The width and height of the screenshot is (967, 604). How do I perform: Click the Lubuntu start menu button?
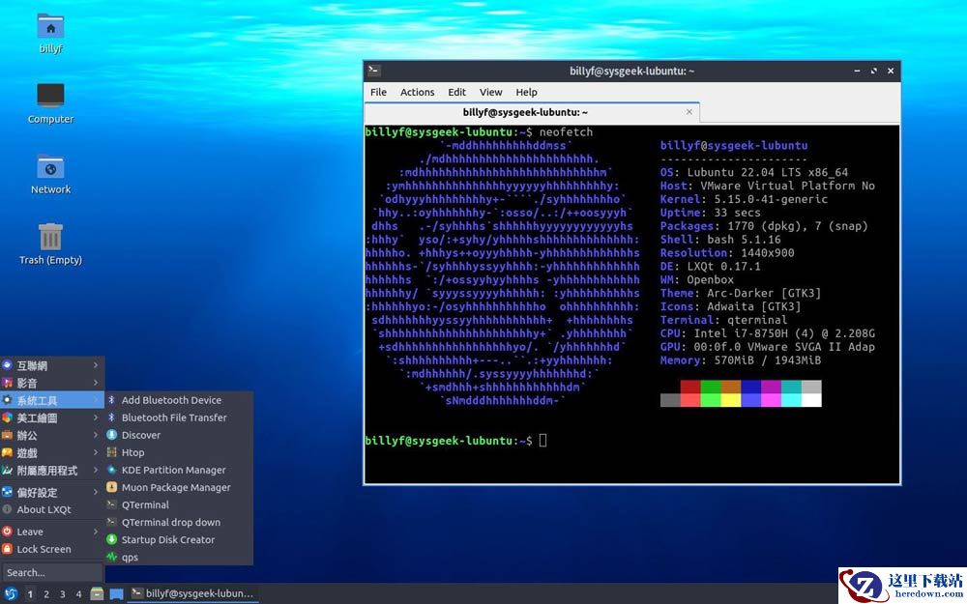11,594
